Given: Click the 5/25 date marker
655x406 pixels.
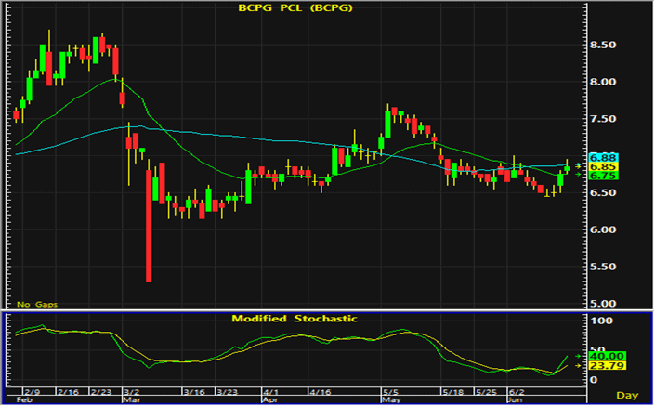Looking at the screenshot, I should [486, 392].
